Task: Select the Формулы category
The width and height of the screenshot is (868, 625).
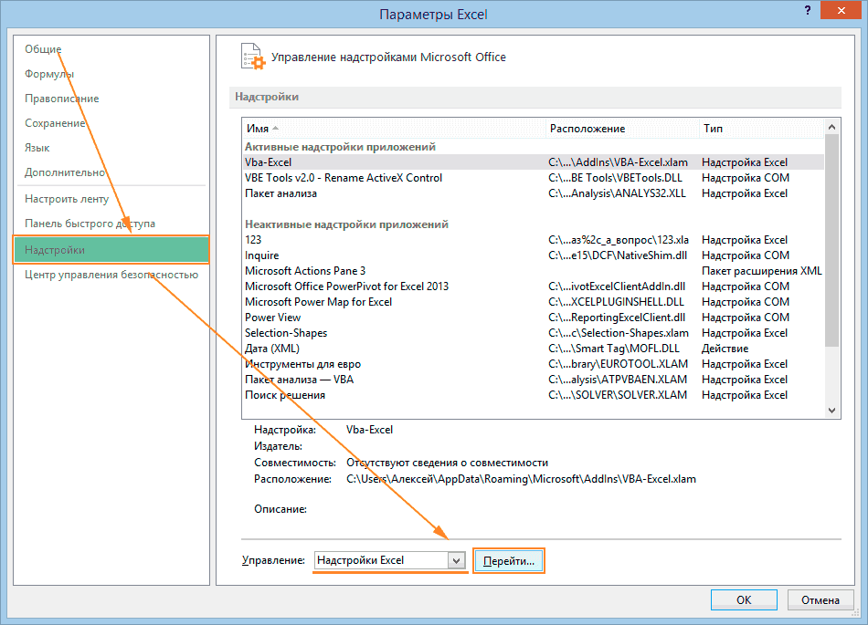Action: point(49,74)
